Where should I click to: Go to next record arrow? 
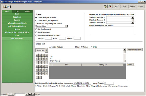[x=27, y=94]
